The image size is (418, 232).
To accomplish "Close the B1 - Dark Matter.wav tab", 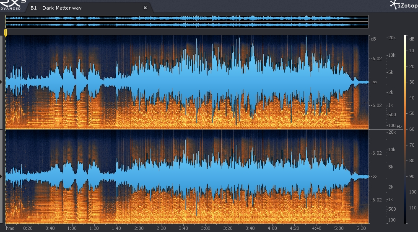I will 145,8.
